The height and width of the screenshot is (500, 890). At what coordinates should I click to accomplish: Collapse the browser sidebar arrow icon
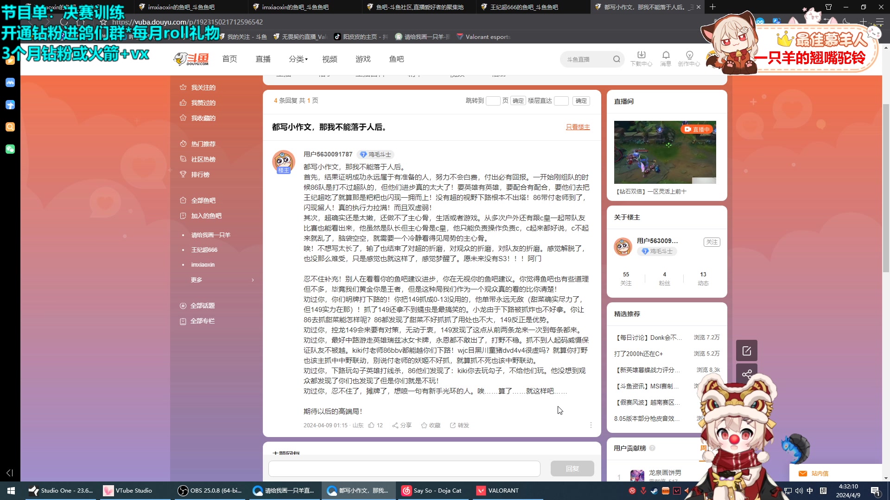[x=10, y=473]
